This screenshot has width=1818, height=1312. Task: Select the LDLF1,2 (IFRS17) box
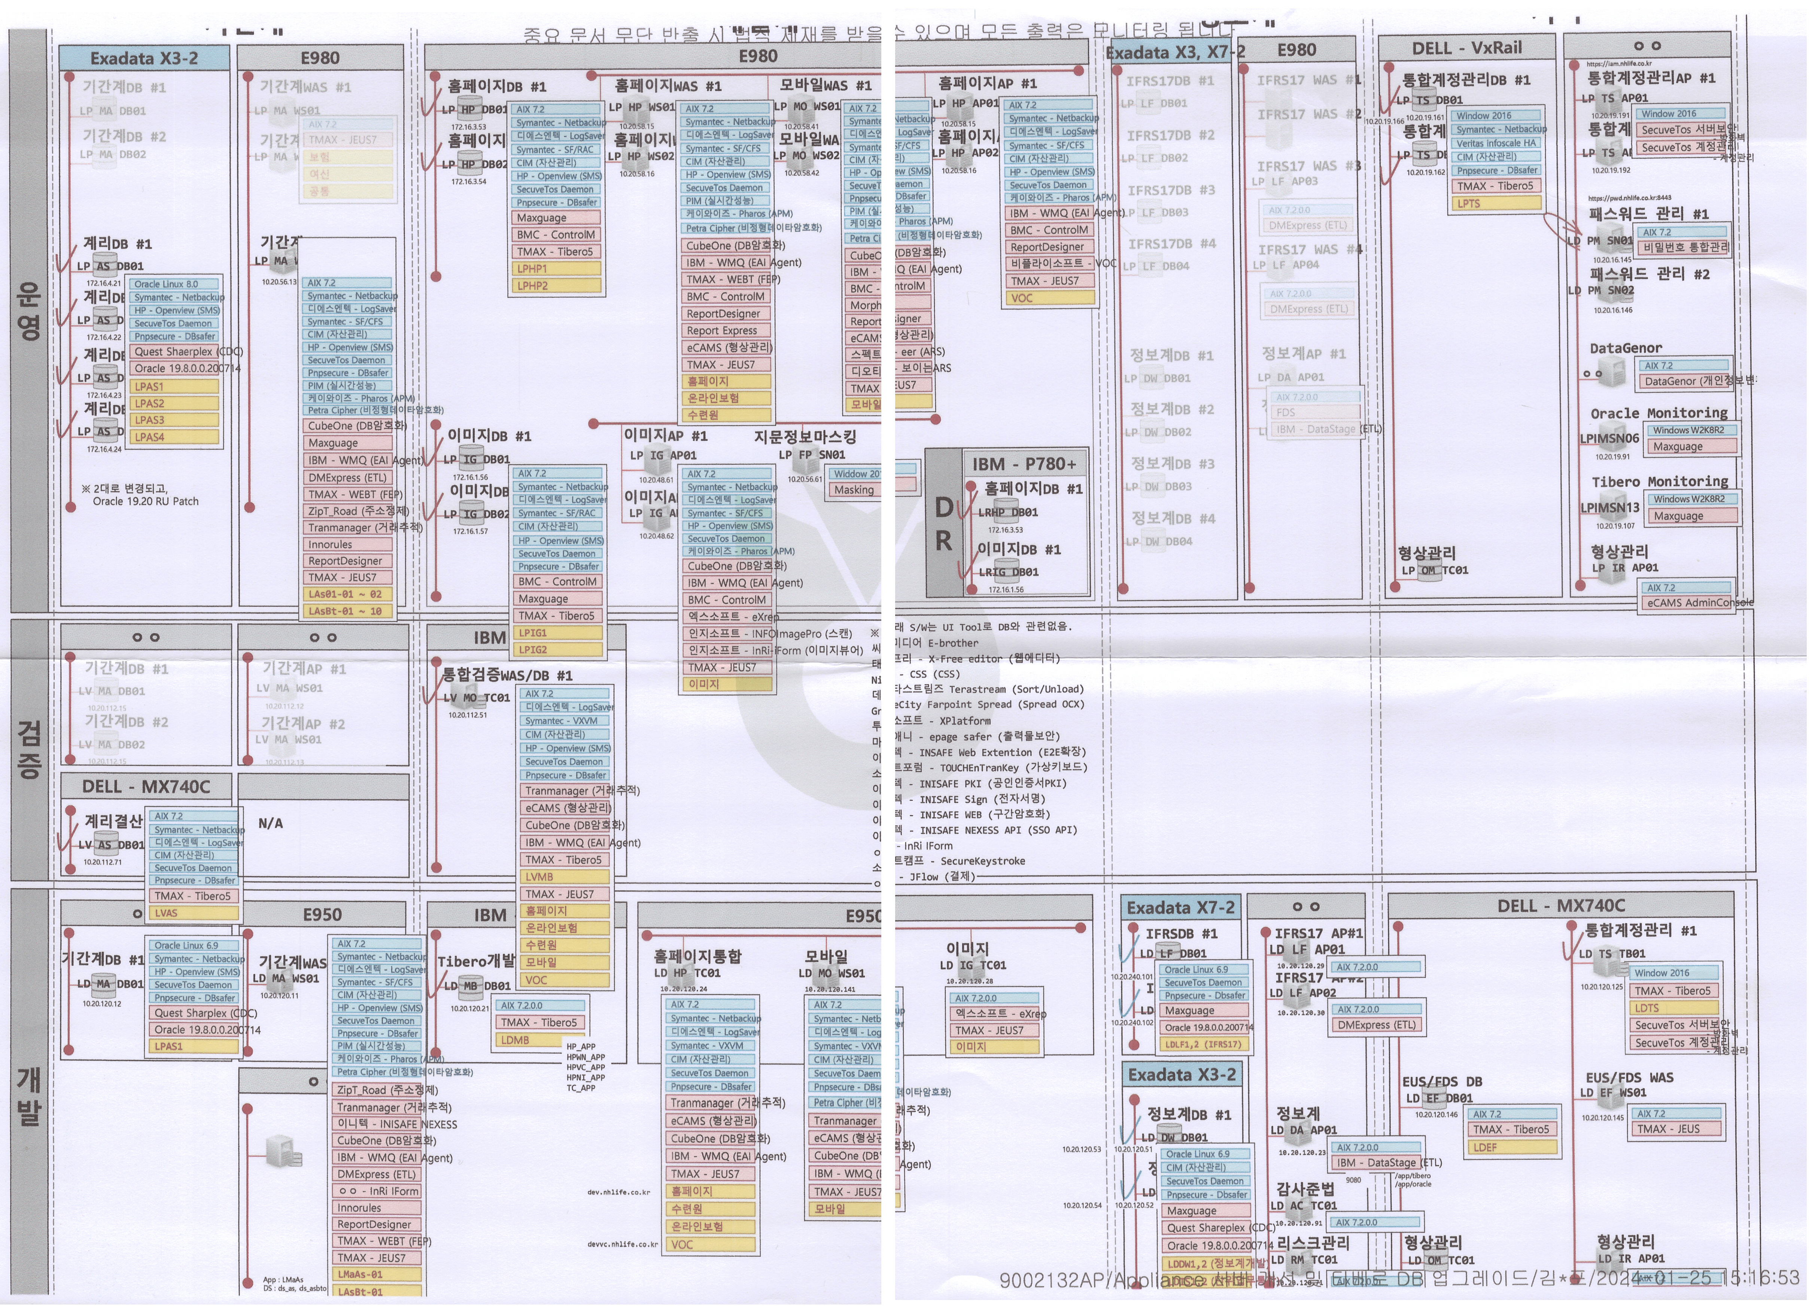coord(1206,1044)
